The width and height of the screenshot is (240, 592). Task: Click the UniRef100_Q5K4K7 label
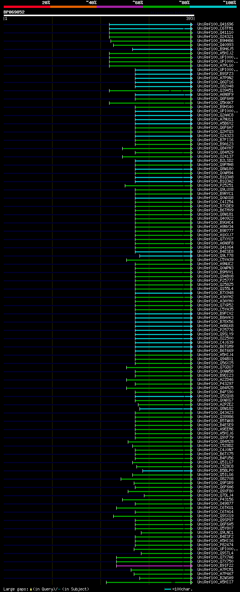click(x=215, y=103)
